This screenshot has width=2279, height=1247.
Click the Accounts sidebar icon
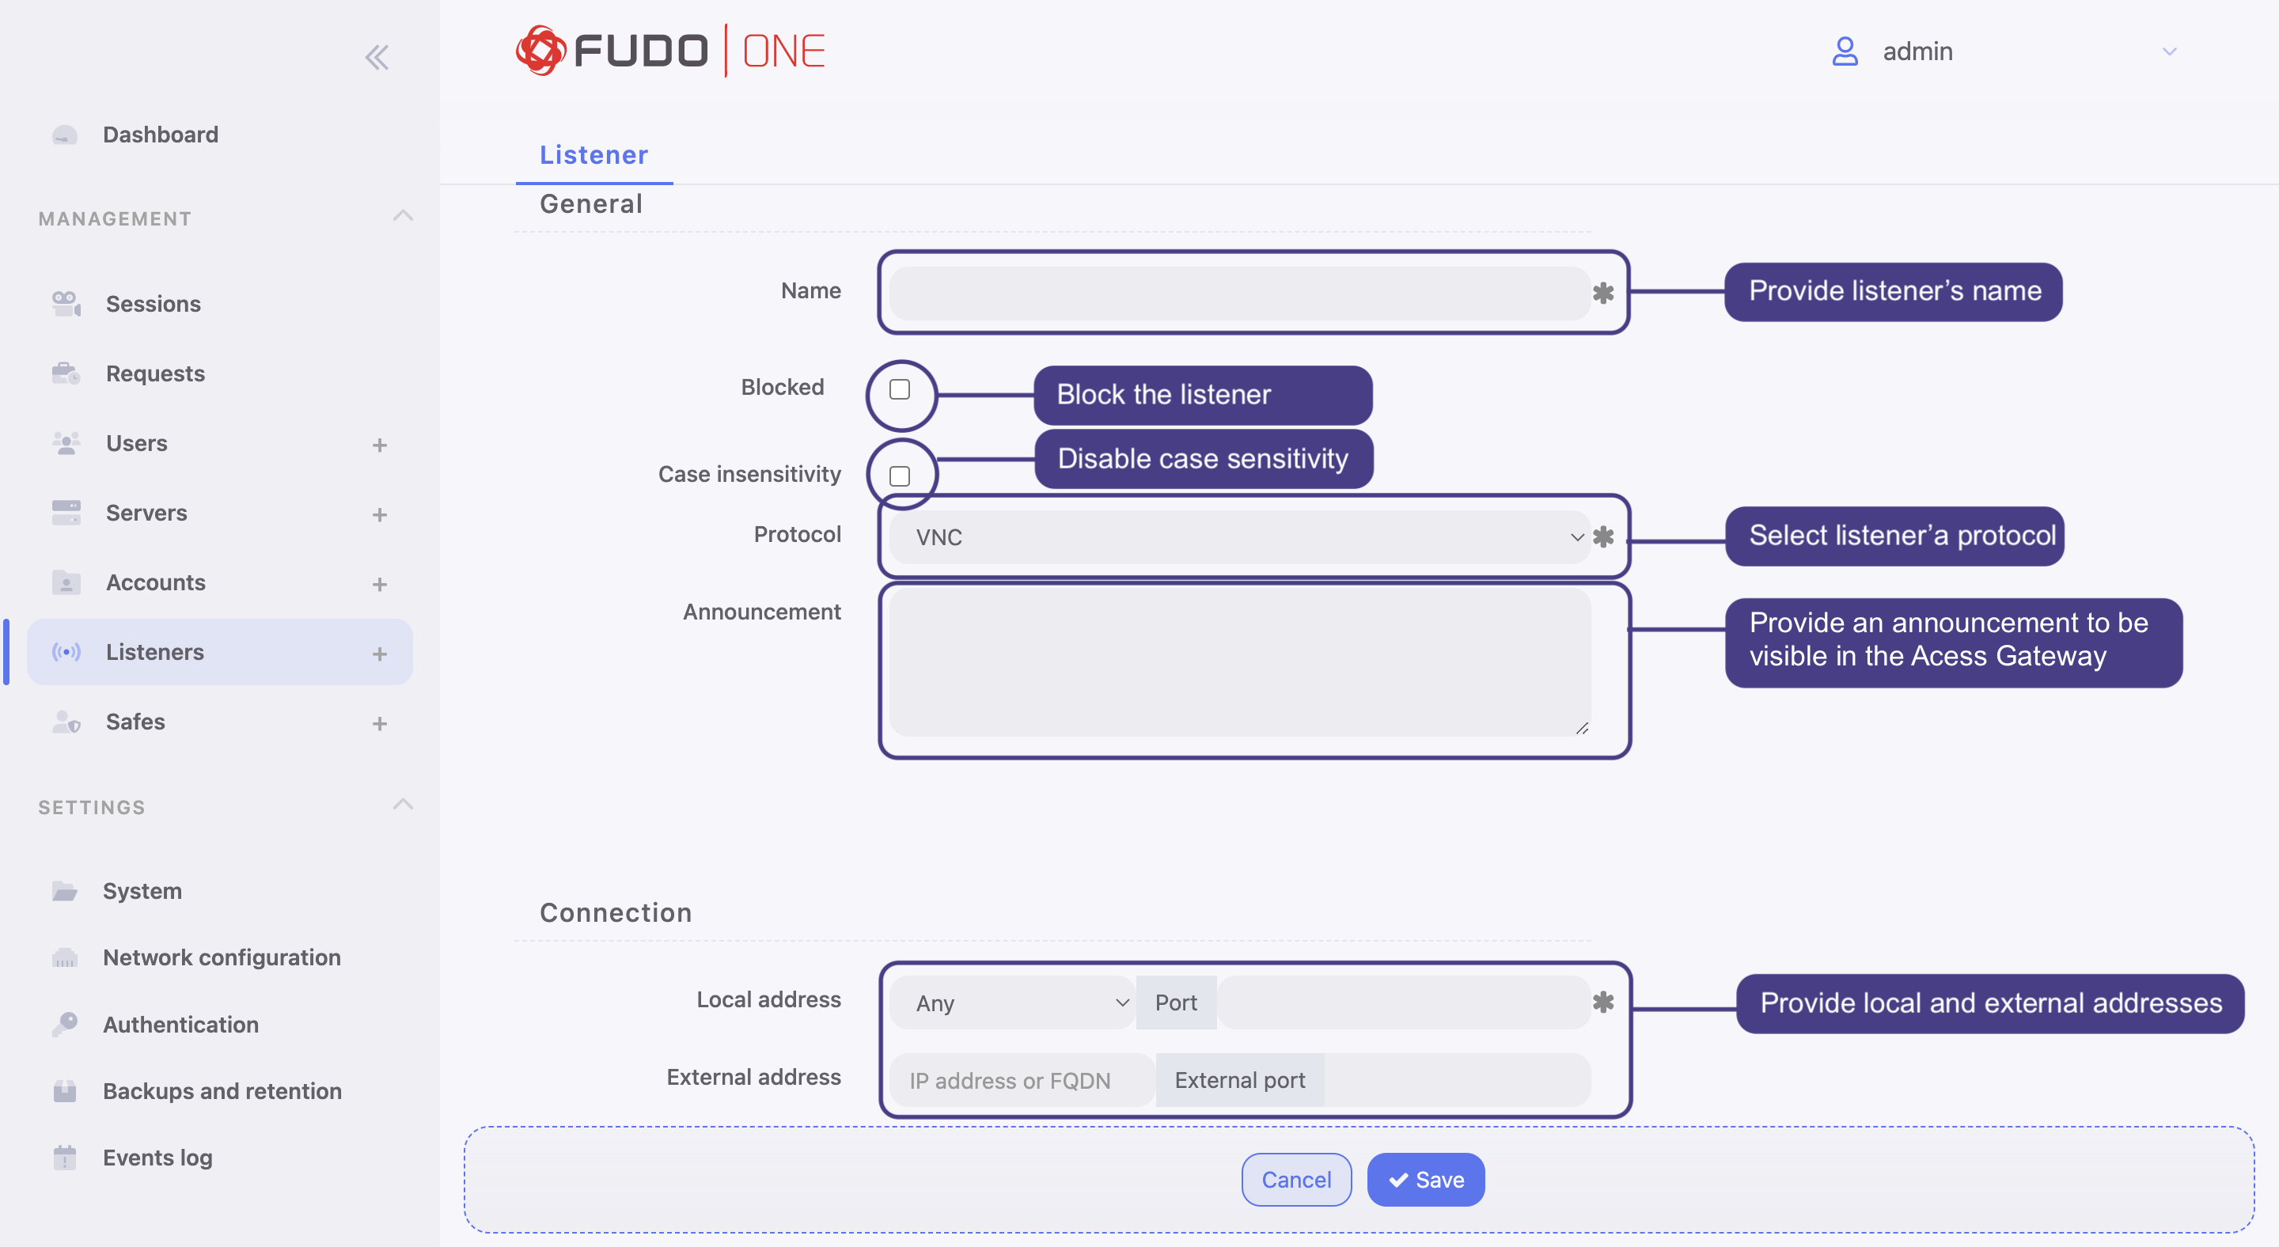click(x=65, y=582)
